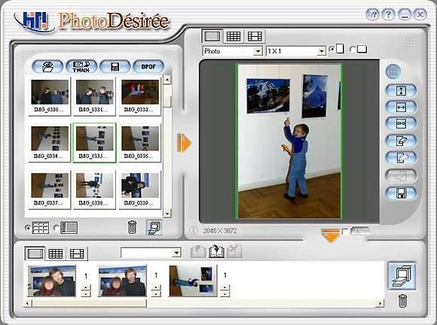Click the print icon below thumbnail browser

click(x=154, y=228)
